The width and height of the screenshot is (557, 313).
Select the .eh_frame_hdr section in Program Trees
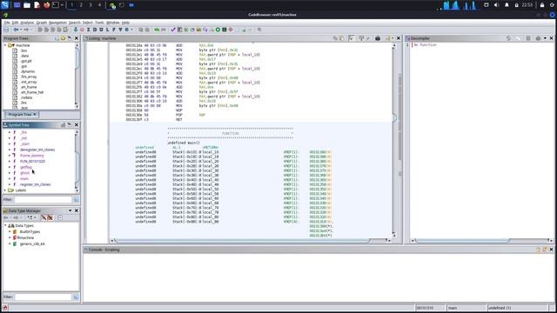coord(32,92)
